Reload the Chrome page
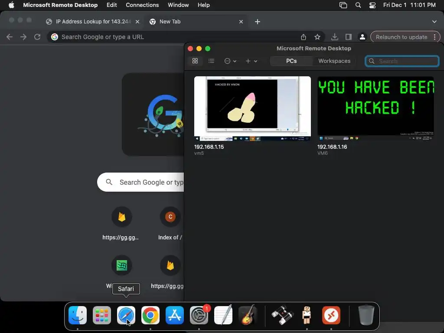 point(37,37)
